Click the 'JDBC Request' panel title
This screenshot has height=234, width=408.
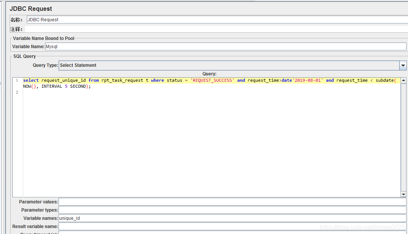[x=31, y=9]
